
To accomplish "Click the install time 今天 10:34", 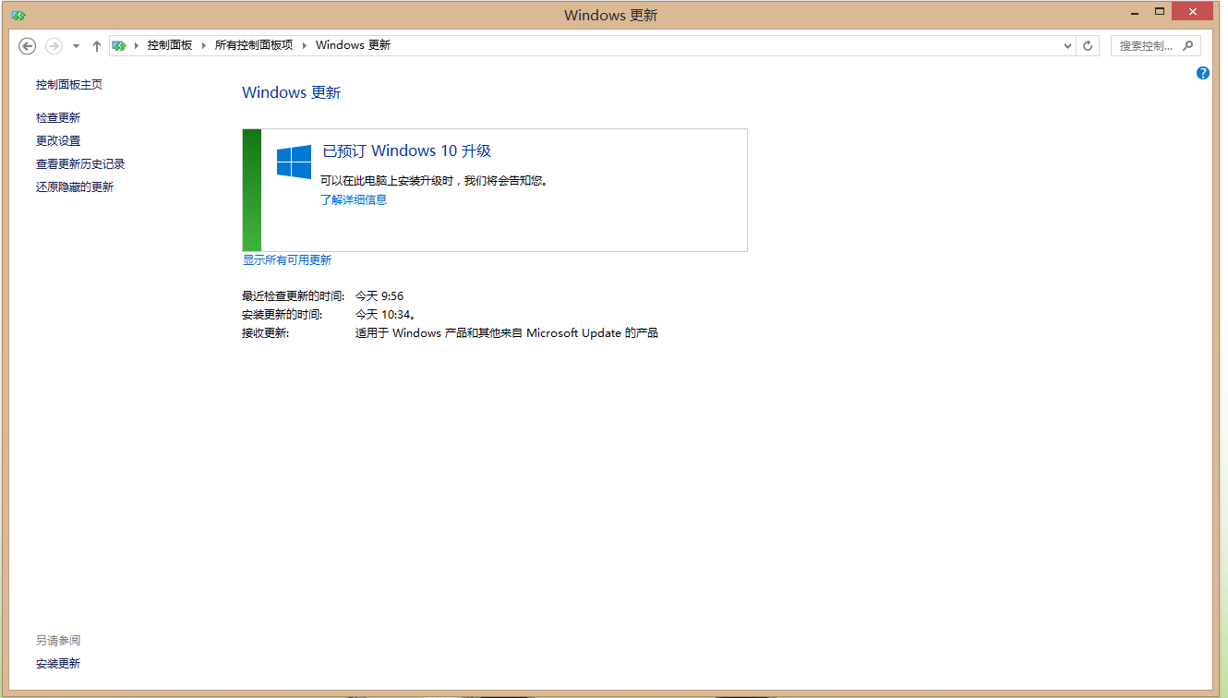I will coord(385,315).
